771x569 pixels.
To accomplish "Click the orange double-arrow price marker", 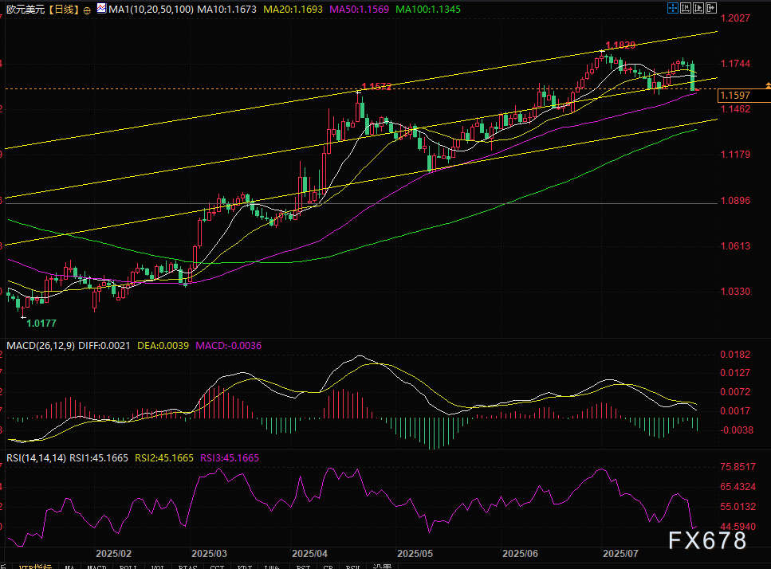I will [x=767, y=84].
